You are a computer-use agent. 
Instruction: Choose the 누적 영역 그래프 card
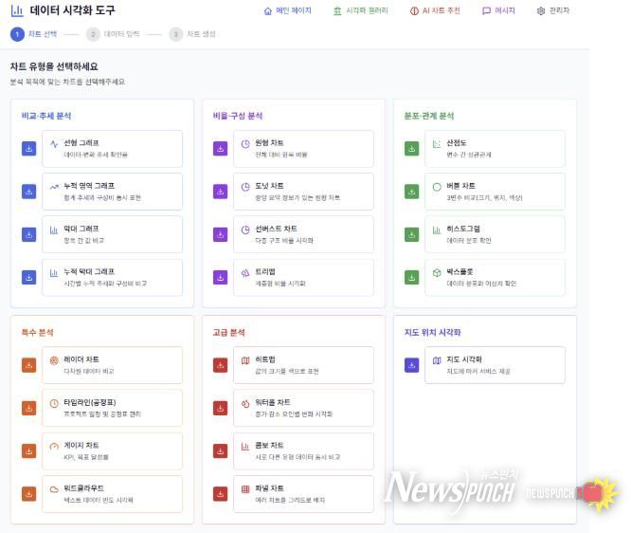click(112, 192)
